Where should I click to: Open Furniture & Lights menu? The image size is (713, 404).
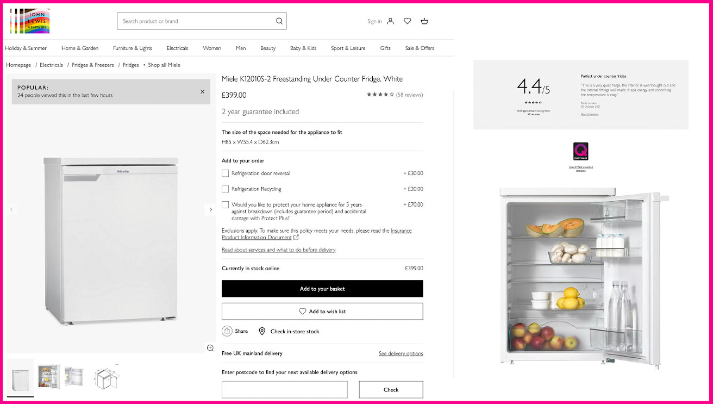[x=133, y=48]
